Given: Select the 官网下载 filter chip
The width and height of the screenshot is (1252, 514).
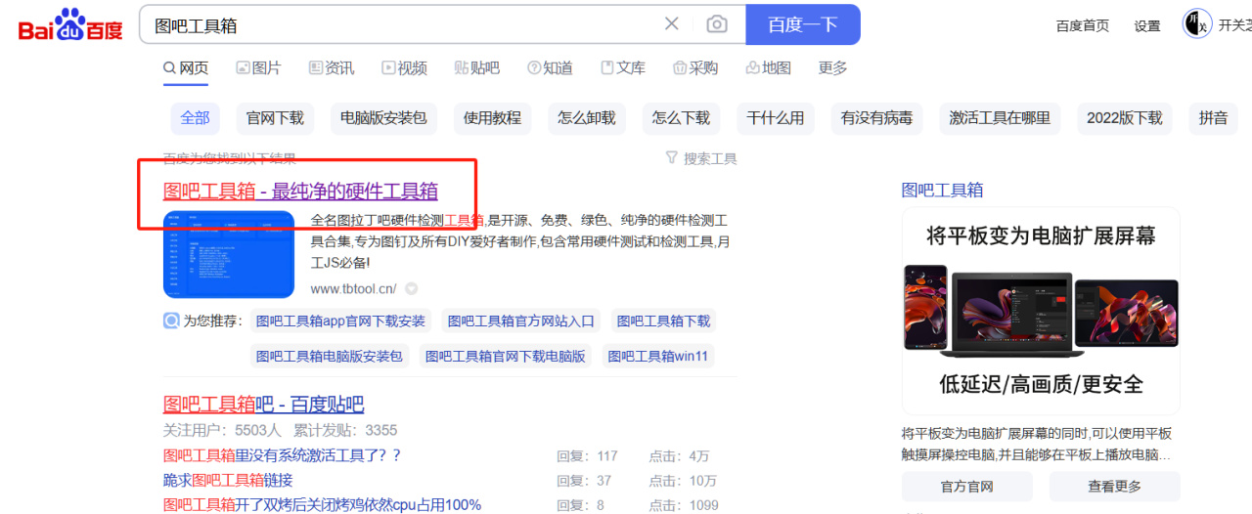Looking at the screenshot, I should pyautogui.click(x=275, y=117).
